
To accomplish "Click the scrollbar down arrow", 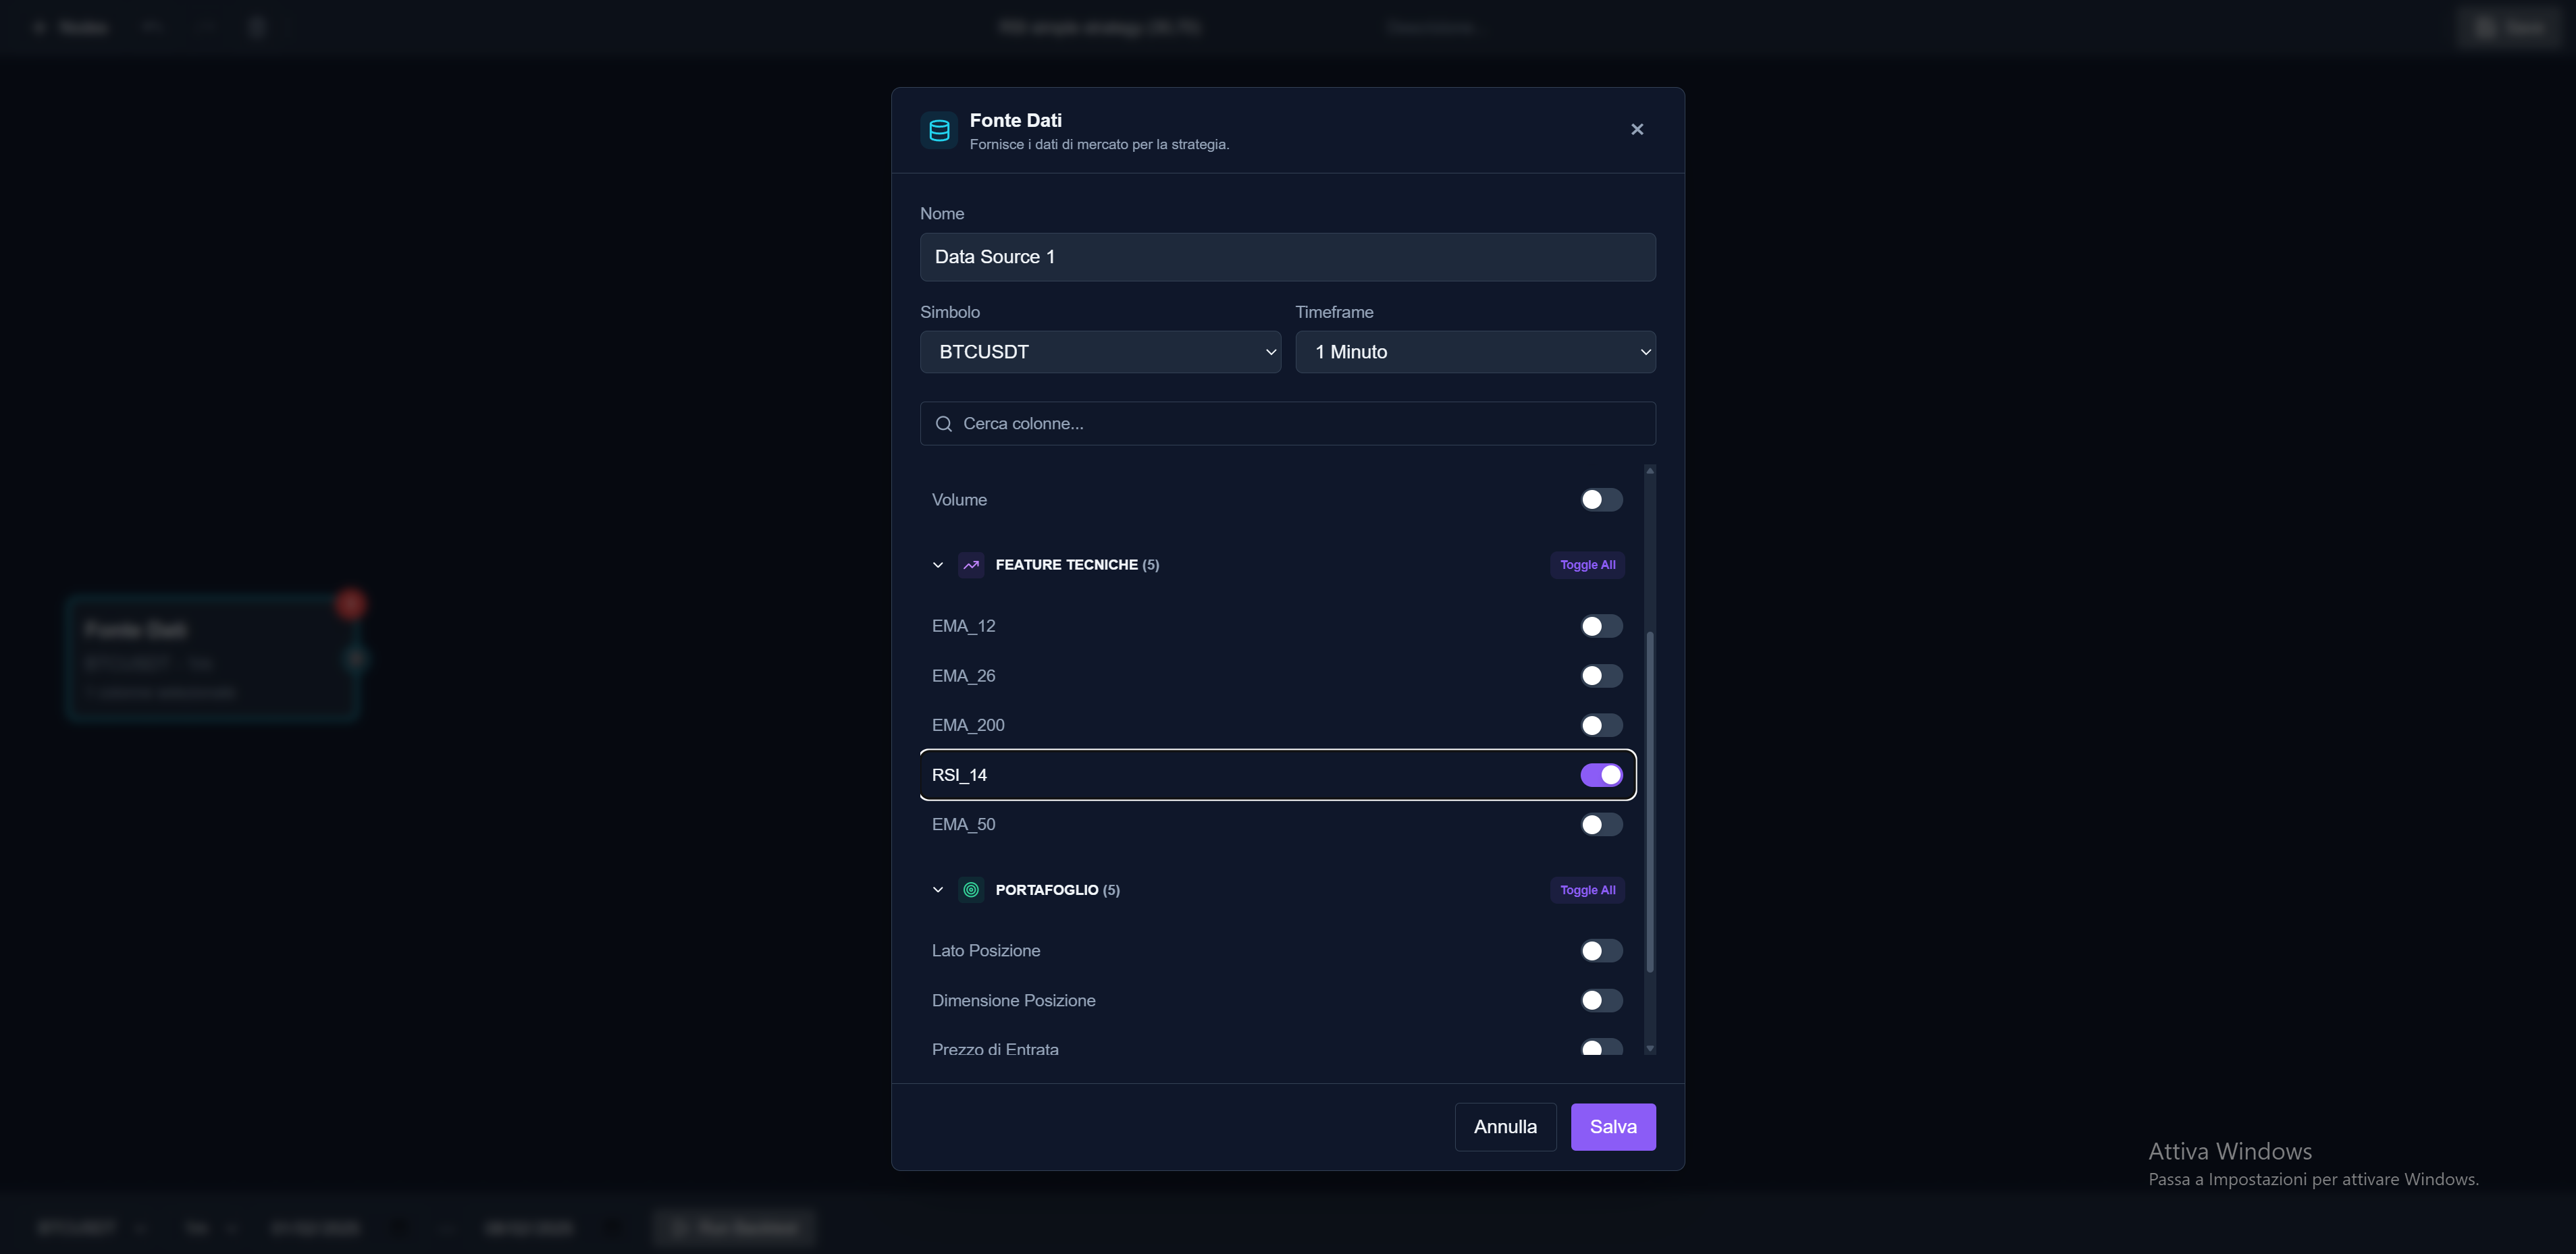I will pyautogui.click(x=1650, y=1048).
